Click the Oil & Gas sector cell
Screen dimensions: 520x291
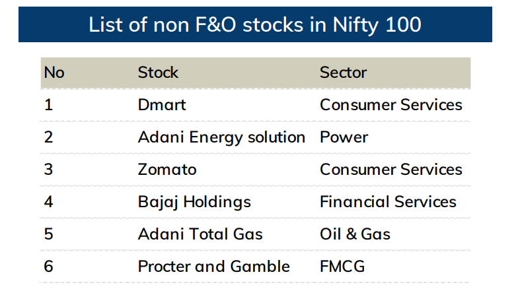[x=355, y=234]
